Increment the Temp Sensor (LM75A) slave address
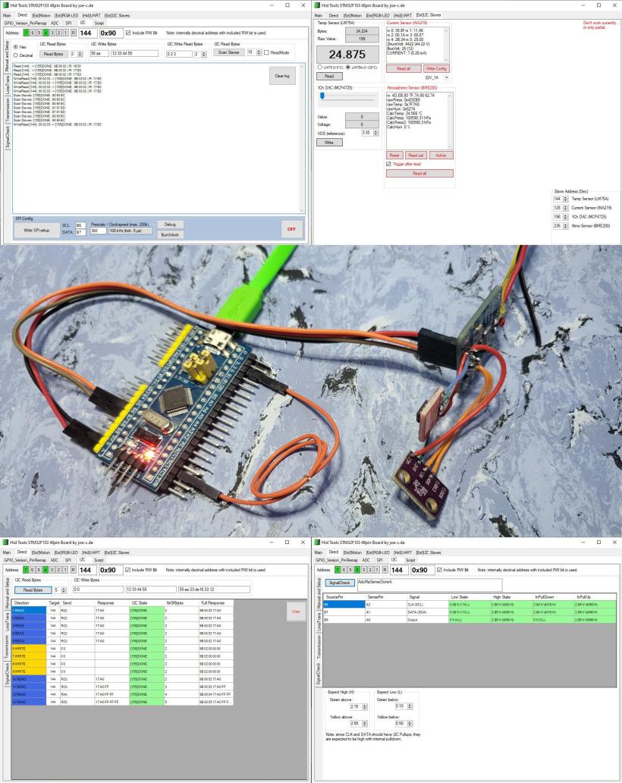 click(x=566, y=196)
